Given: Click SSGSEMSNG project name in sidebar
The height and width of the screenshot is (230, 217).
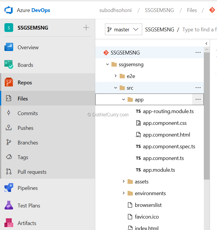Looking at the screenshot, I should pos(33,28).
